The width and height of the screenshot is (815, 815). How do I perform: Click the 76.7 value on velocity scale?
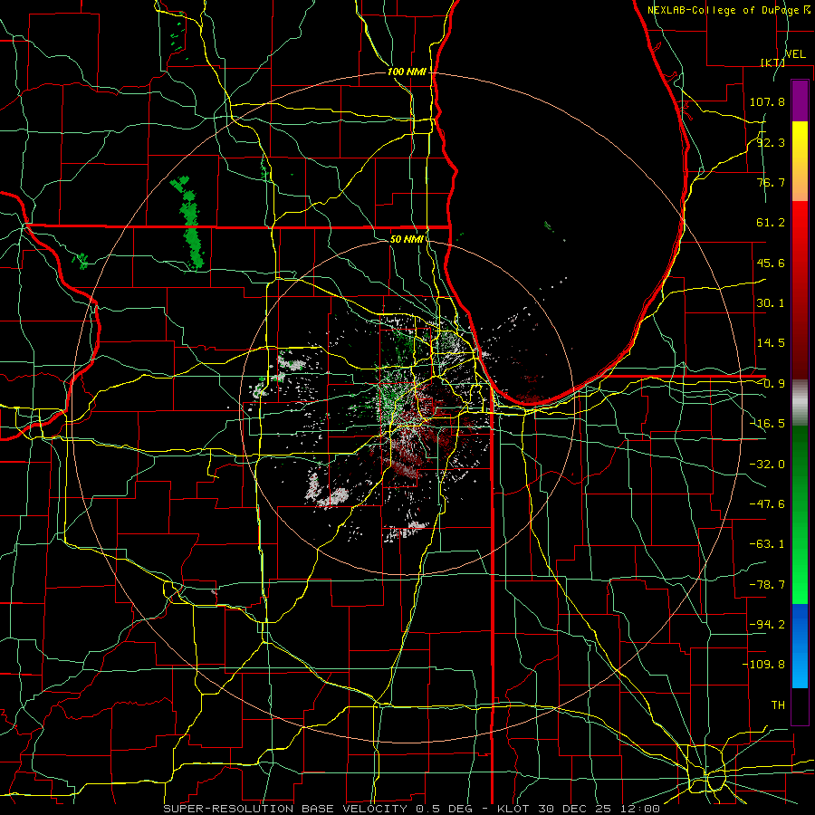[x=771, y=182]
